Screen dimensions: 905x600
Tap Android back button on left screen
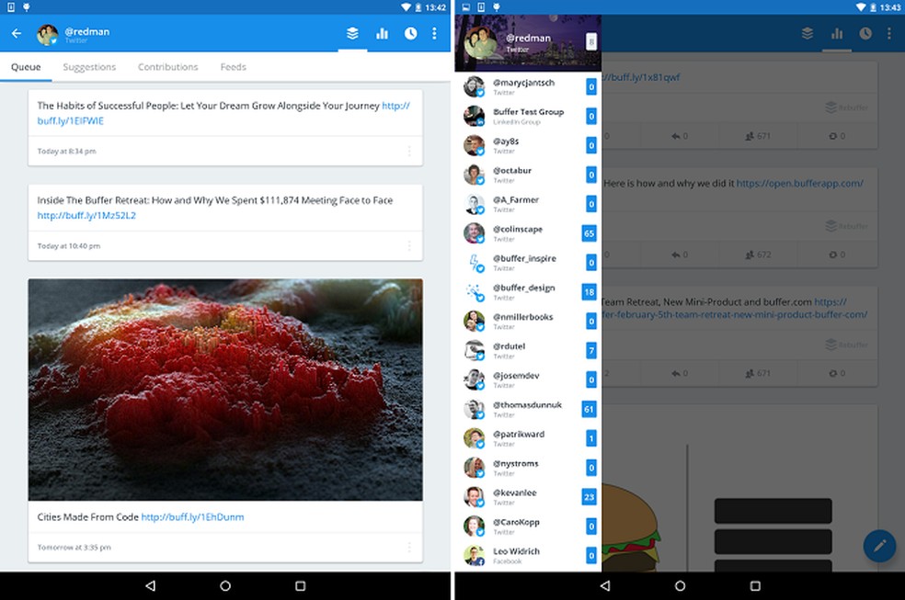pos(151,586)
